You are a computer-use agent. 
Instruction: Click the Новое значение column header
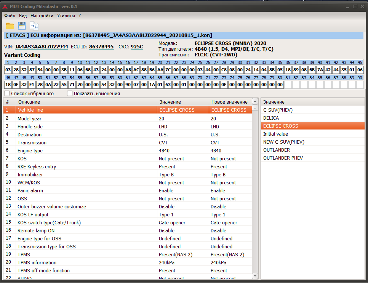(229, 102)
